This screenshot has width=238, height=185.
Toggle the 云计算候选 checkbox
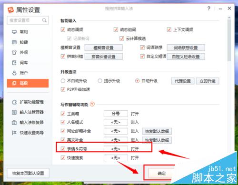(x=122, y=39)
